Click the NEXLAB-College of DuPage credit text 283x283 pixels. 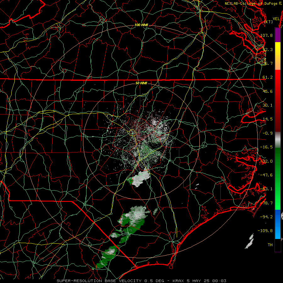tap(252, 3)
